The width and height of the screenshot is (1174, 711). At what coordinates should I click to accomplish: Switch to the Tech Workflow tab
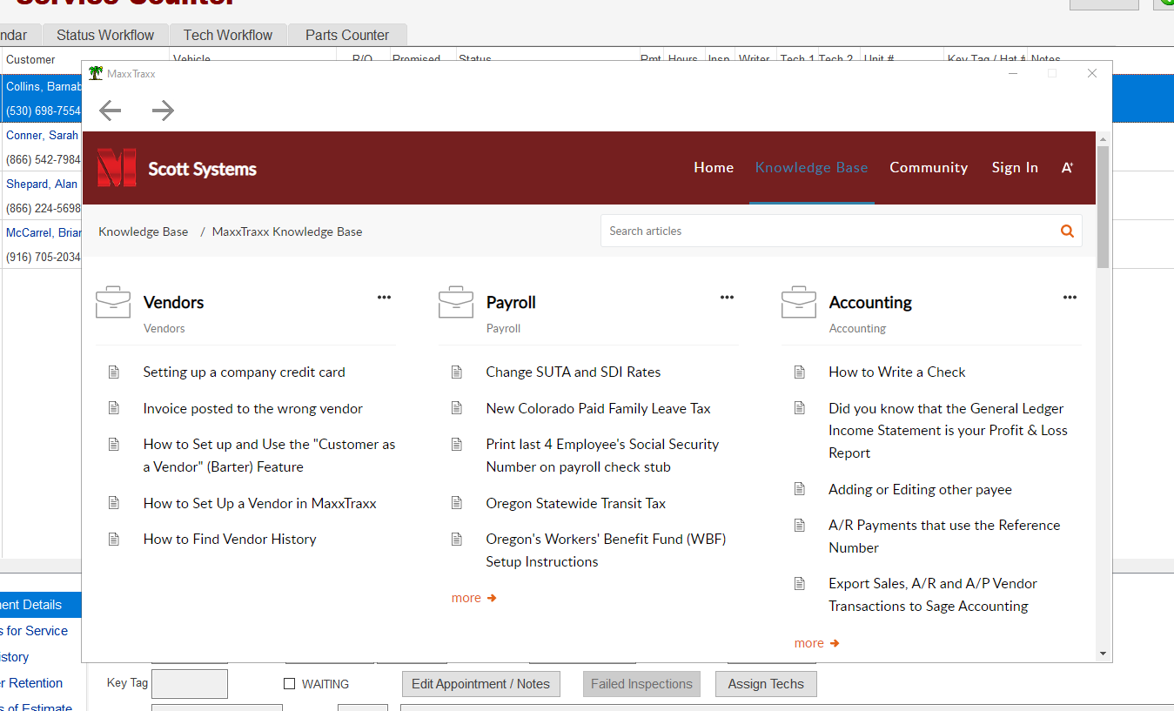pyautogui.click(x=228, y=35)
